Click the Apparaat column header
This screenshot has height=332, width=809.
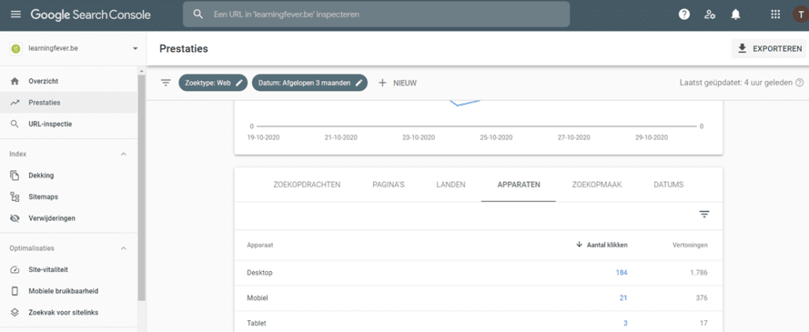[x=260, y=245]
